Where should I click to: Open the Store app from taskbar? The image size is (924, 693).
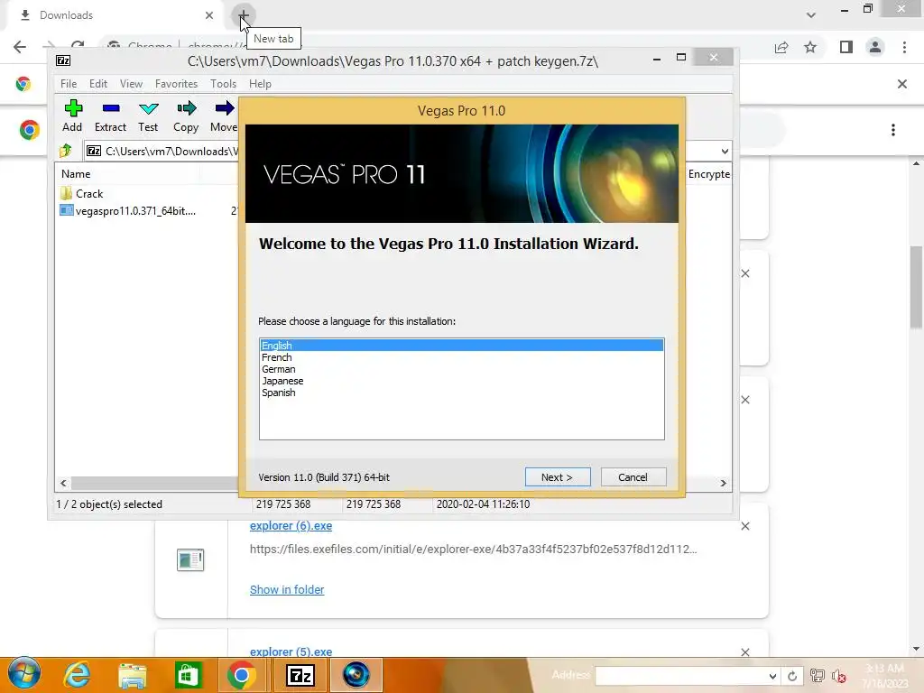188,675
